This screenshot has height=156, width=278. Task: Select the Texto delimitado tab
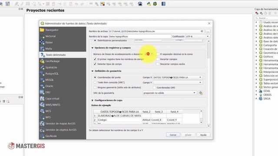[x=63, y=55]
